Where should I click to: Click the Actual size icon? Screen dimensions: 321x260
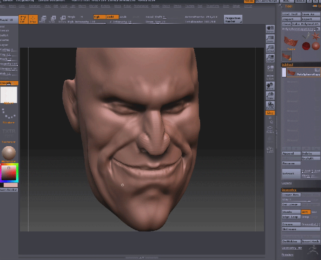[x=270, y=48]
